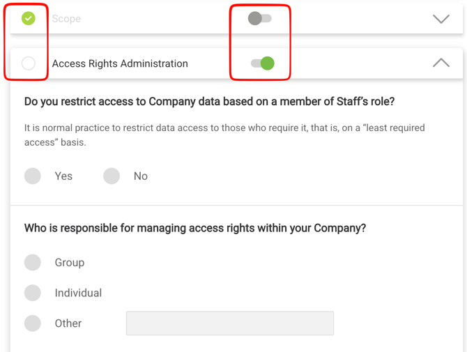
Task: Enable the Scope section toggle switch
Action: click(x=260, y=18)
